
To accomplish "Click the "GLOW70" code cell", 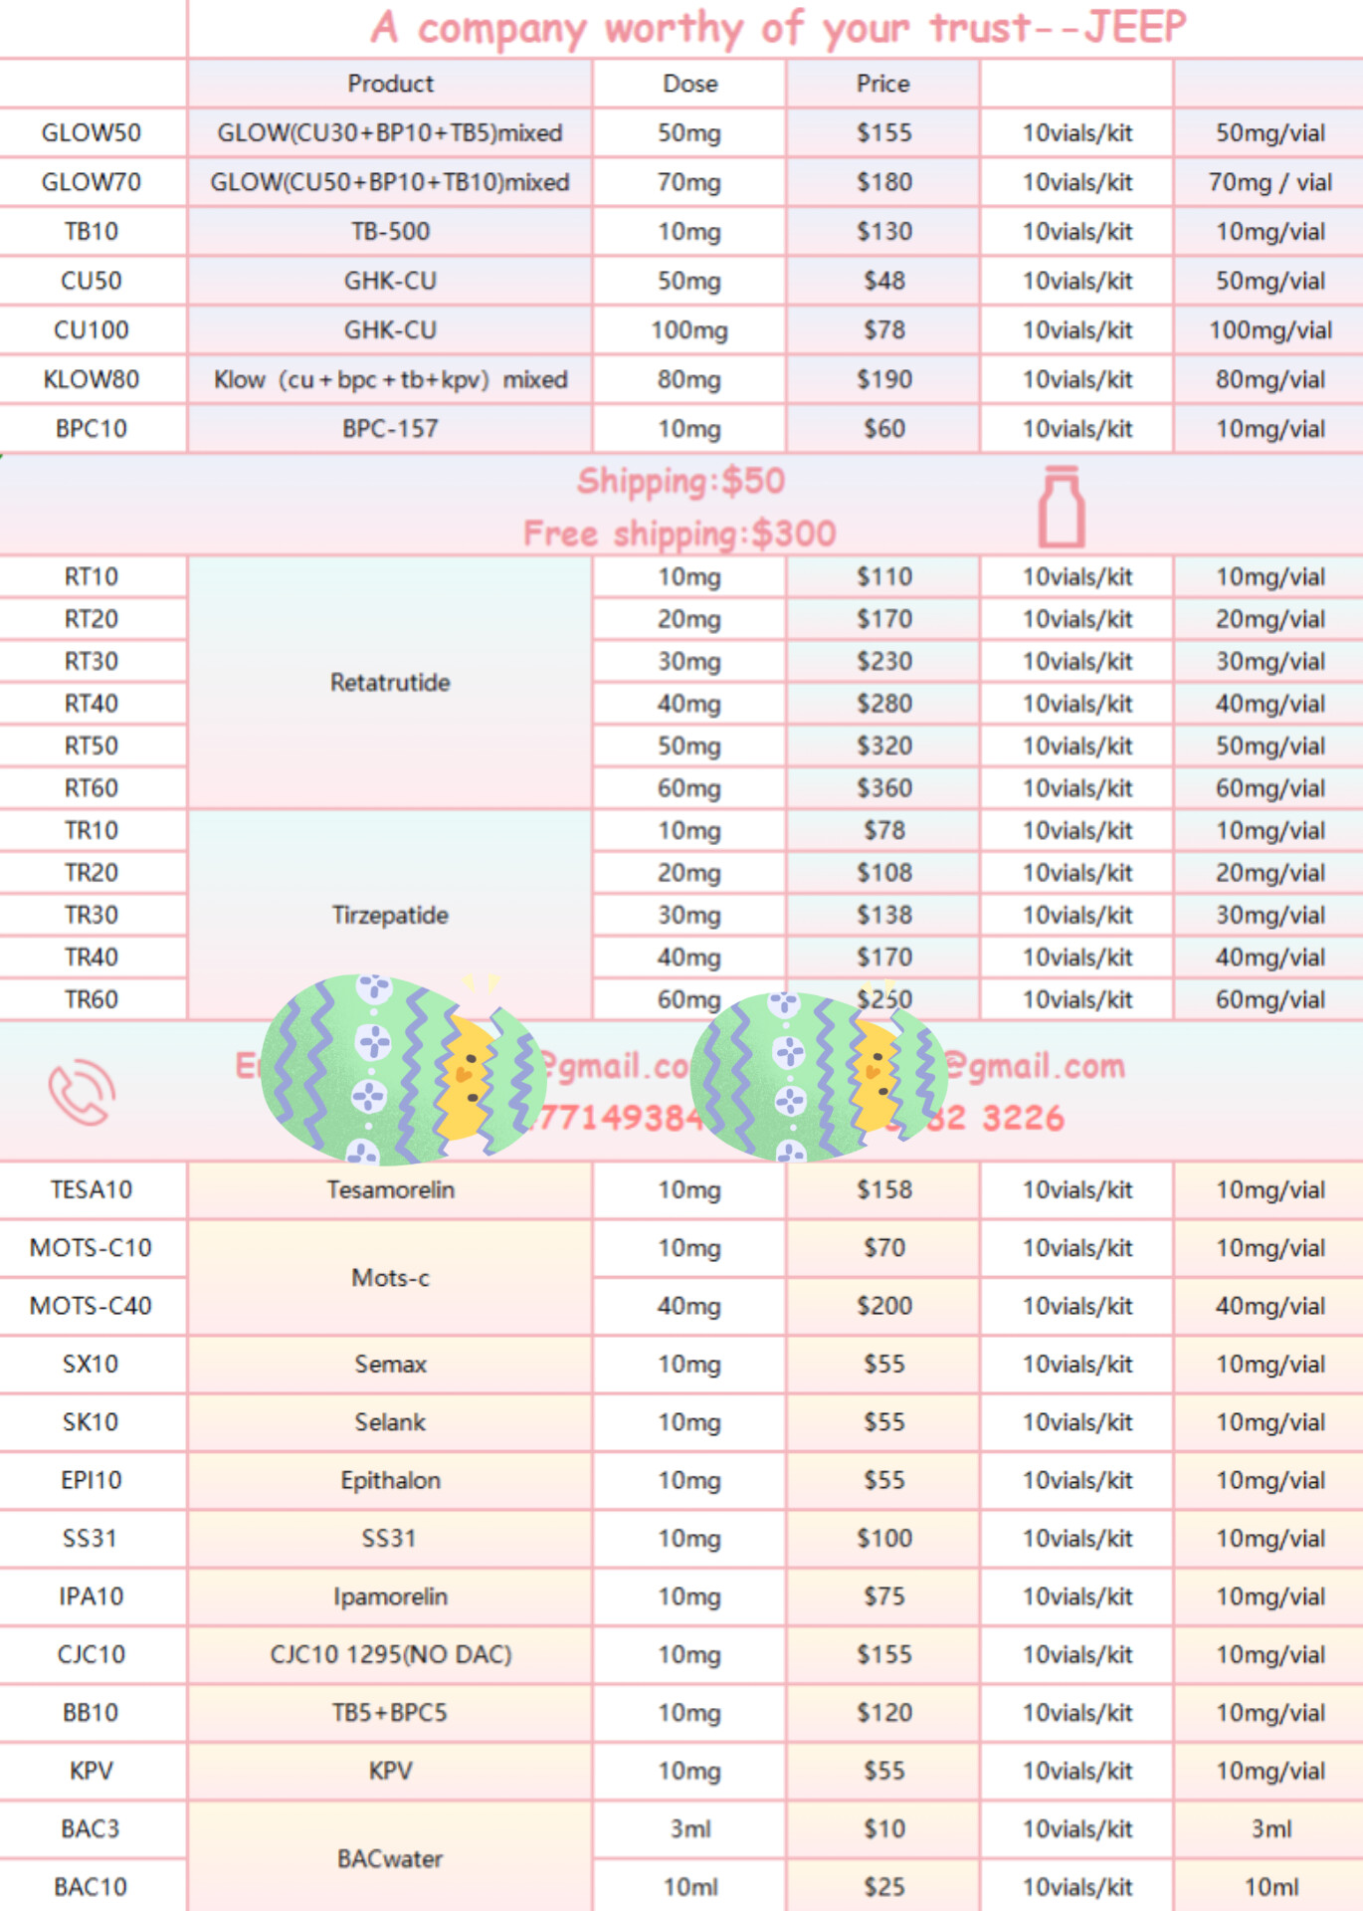I will [x=92, y=182].
